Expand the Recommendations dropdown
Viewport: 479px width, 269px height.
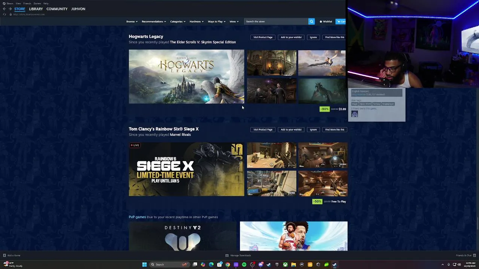(x=154, y=22)
